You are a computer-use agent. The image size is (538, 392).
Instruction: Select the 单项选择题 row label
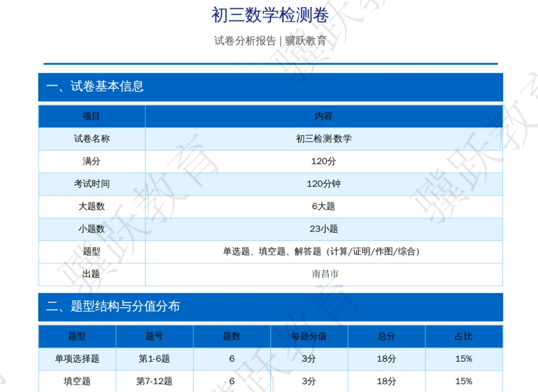tap(77, 359)
